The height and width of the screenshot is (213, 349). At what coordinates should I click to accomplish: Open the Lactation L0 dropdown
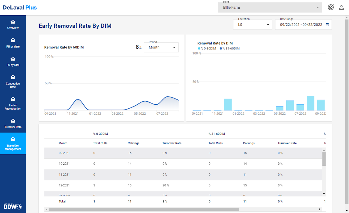[x=252, y=24]
